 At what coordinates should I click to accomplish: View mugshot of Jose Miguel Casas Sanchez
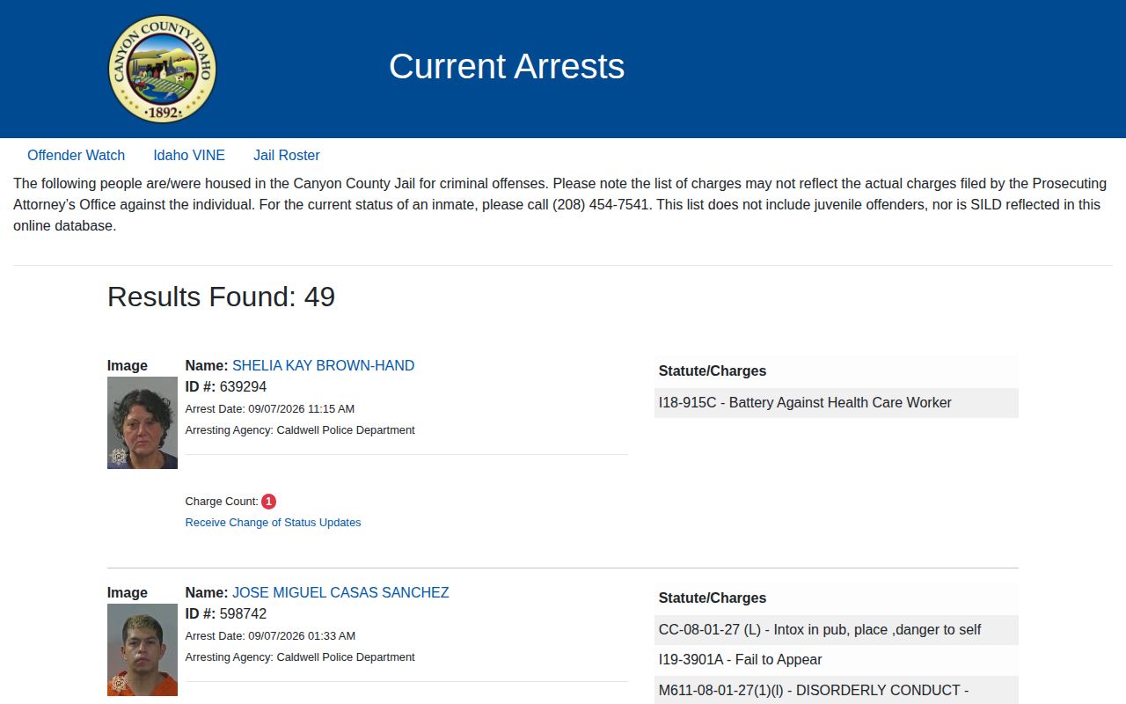[143, 649]
